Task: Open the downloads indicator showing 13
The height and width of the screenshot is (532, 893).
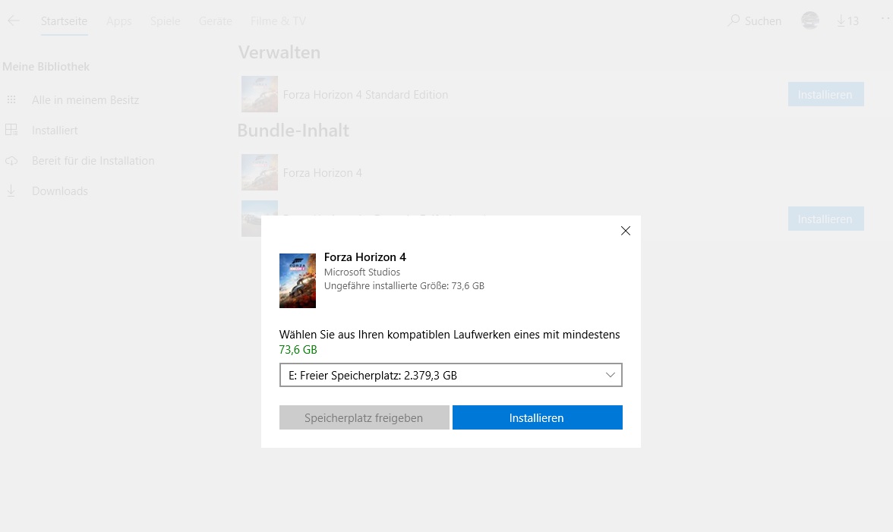Action: [x=847, y=21]
